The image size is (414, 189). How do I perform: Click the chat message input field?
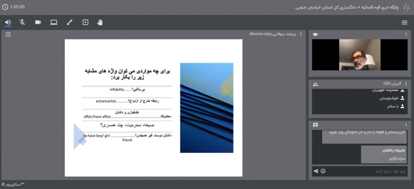click(x=365, y=171)
